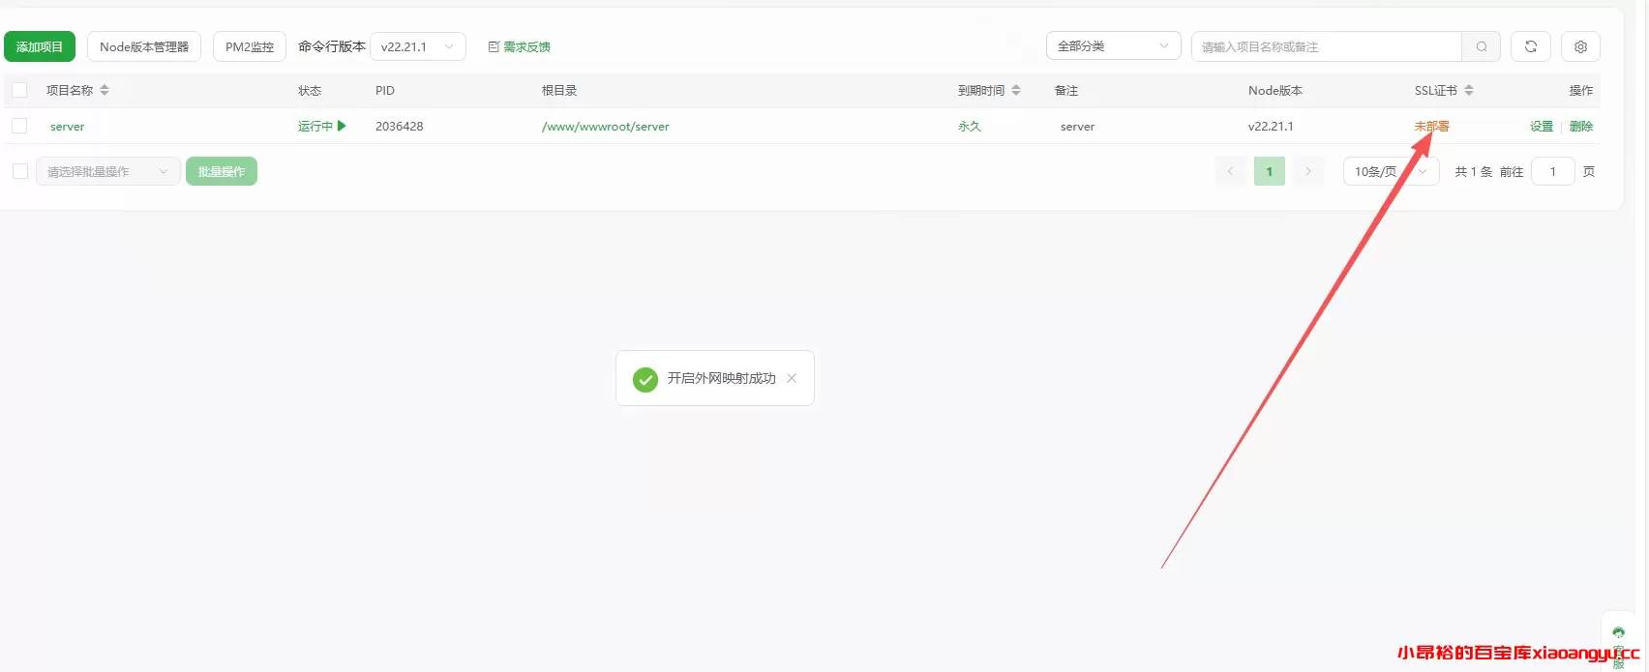Open the 需求反馈 link
The height and width of the screenshot is (672, 1649).
tap(520, 46)
